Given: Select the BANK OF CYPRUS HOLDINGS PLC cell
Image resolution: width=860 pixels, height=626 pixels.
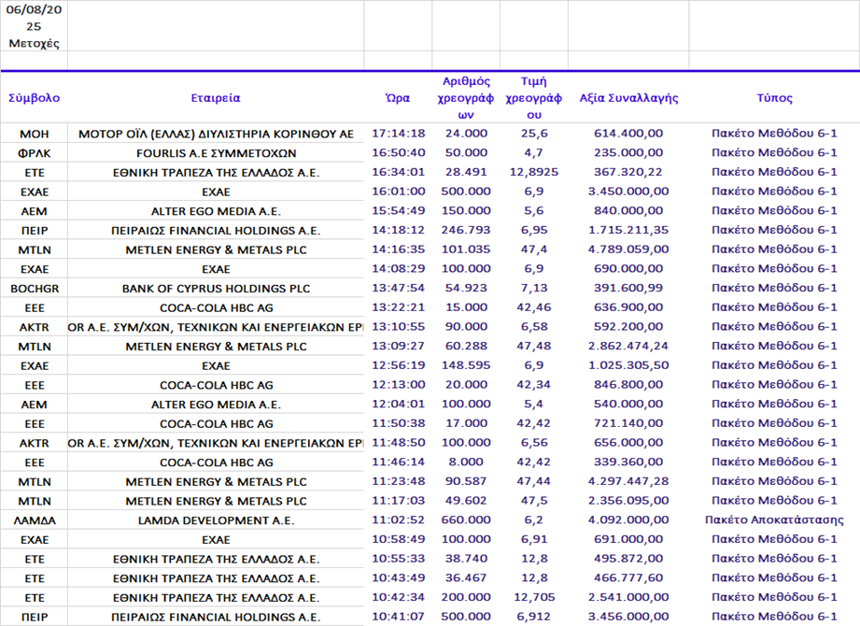Looking at the screenshot, I should pos(215,289).
